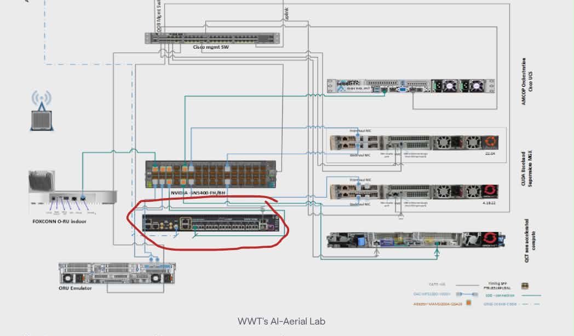Image resolution: width=574 pixels, height=336 pixels.
Task: Click the NVIDIA SN5400 switch image
Action: 210,175
